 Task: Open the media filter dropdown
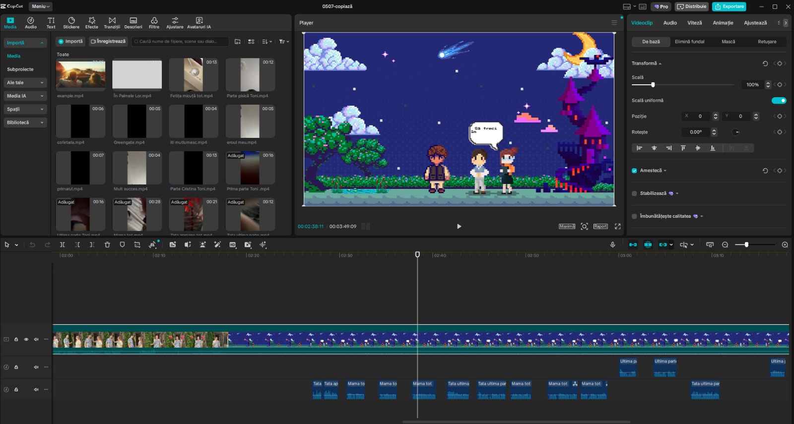tap(284, 42)
